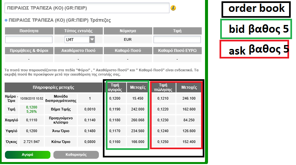Click ask shares value 126.600

(189, 131)
